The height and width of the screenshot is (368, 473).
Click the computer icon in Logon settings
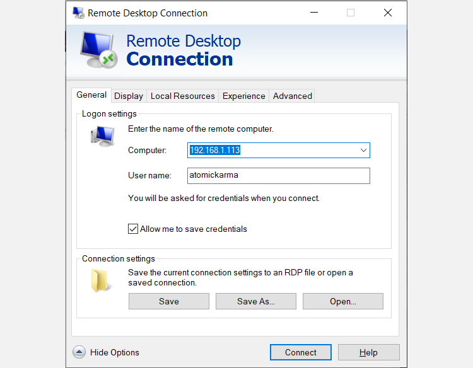103,136
